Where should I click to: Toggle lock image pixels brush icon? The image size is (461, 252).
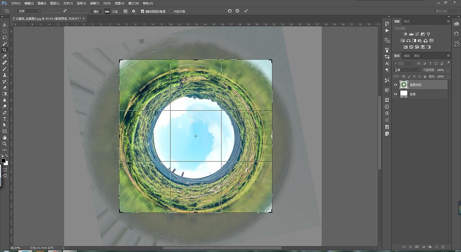[409, 76]
